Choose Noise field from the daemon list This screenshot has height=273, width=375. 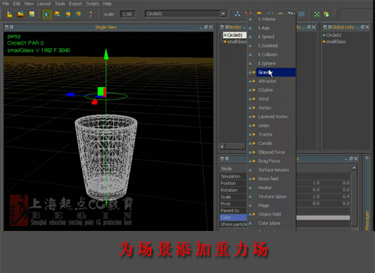[271, 178]
